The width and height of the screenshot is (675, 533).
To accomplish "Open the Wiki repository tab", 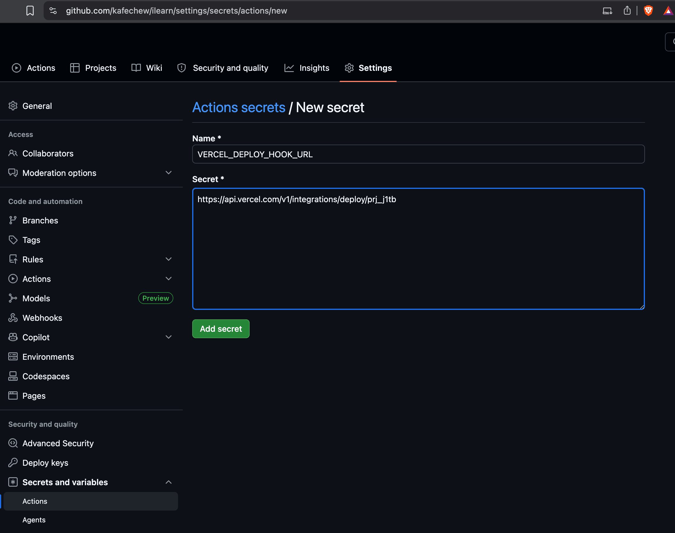I will click(146, 68).
